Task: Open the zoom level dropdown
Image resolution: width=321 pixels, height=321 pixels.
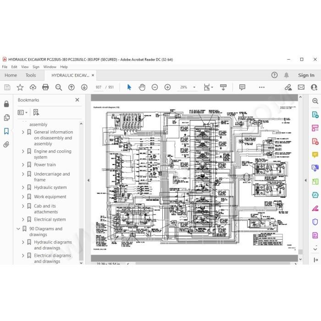Action: (194, 87)
